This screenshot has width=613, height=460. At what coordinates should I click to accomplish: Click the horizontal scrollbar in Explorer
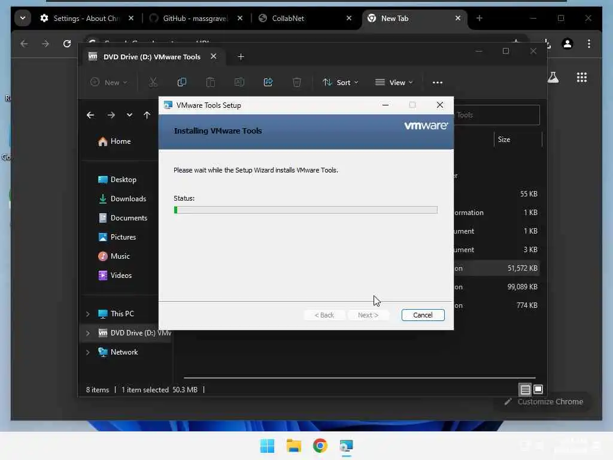tap(359, 378)
